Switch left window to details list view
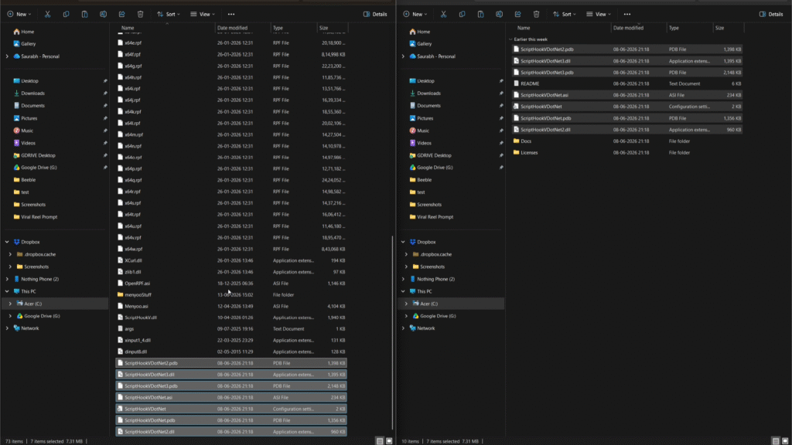The image size is (792, 445). tap(380, 441)
